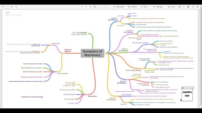The image size is (202, 113).
Task: Click the Aeroplane stability item
Action: click(x=141, y=24)
